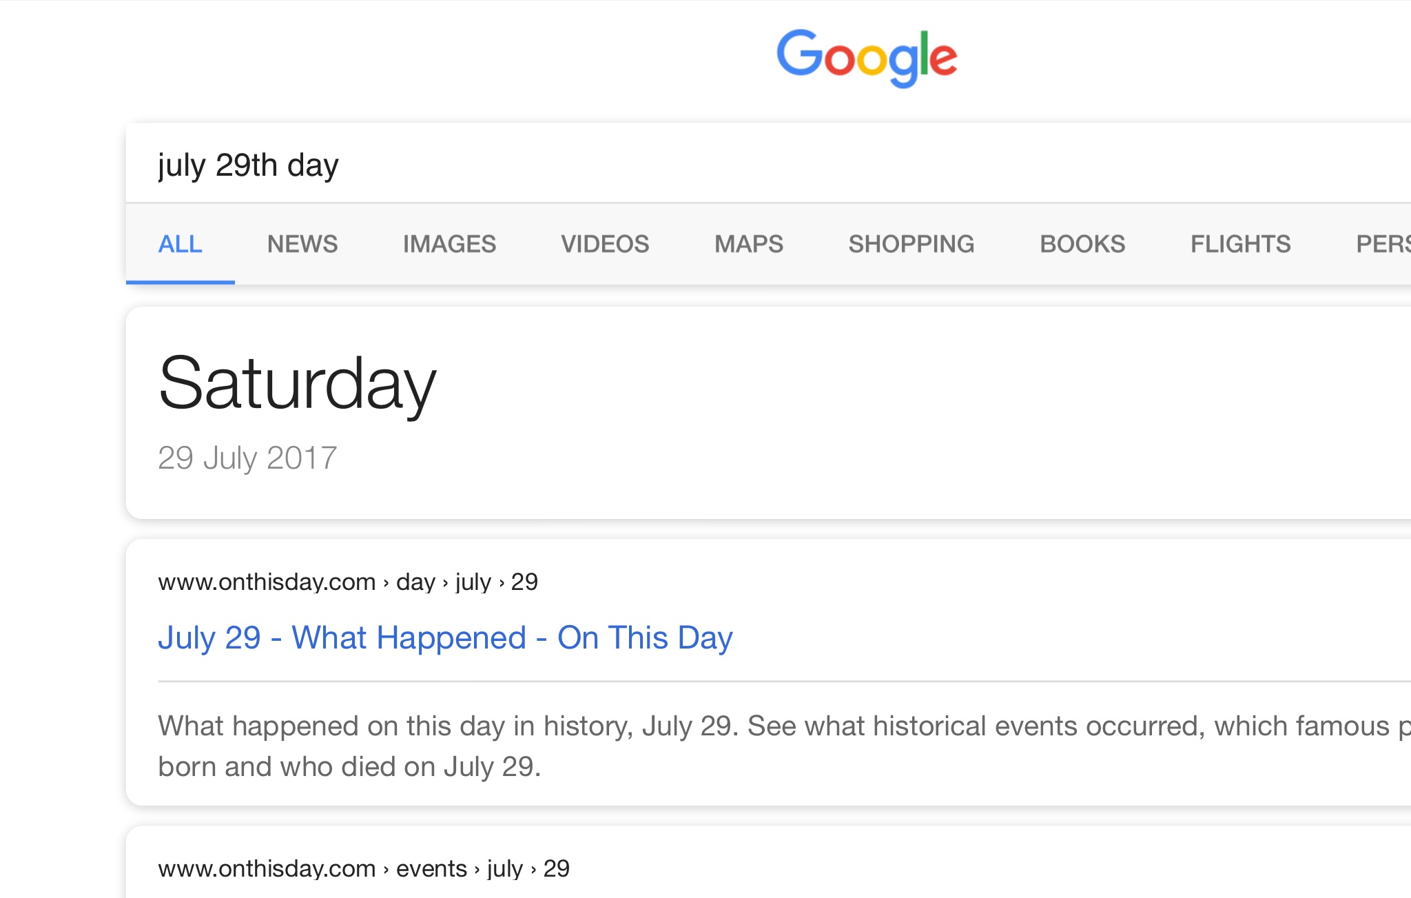Click the "Saturday" answer heading

coord(297,384)
